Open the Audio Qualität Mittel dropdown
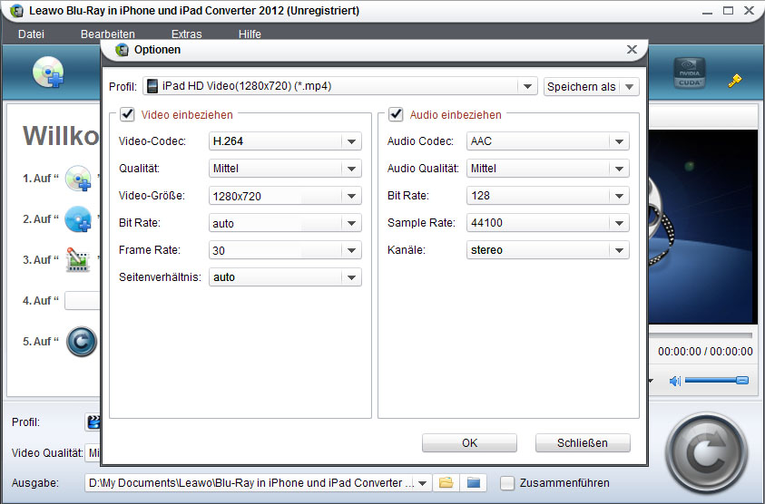Image resolution: width=765 pixels, height=504 pixels. (x=548, y=169)
